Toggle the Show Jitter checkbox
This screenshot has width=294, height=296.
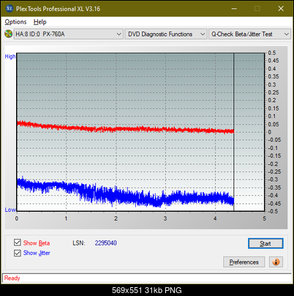(18, 253)
